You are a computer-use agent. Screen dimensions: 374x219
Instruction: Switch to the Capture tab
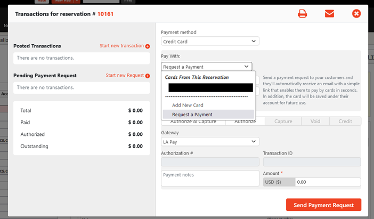pyautogui.click(x=283, y=121)
